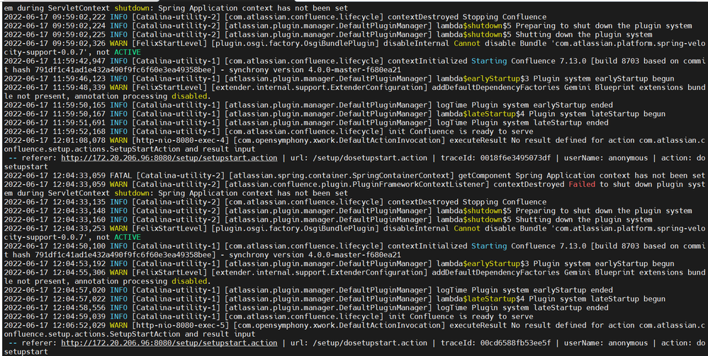Click timestamp "2022-06-17 12:04:57,020"
The height and width of the screenshot is (356, 708).
click(x=55, y=289)
